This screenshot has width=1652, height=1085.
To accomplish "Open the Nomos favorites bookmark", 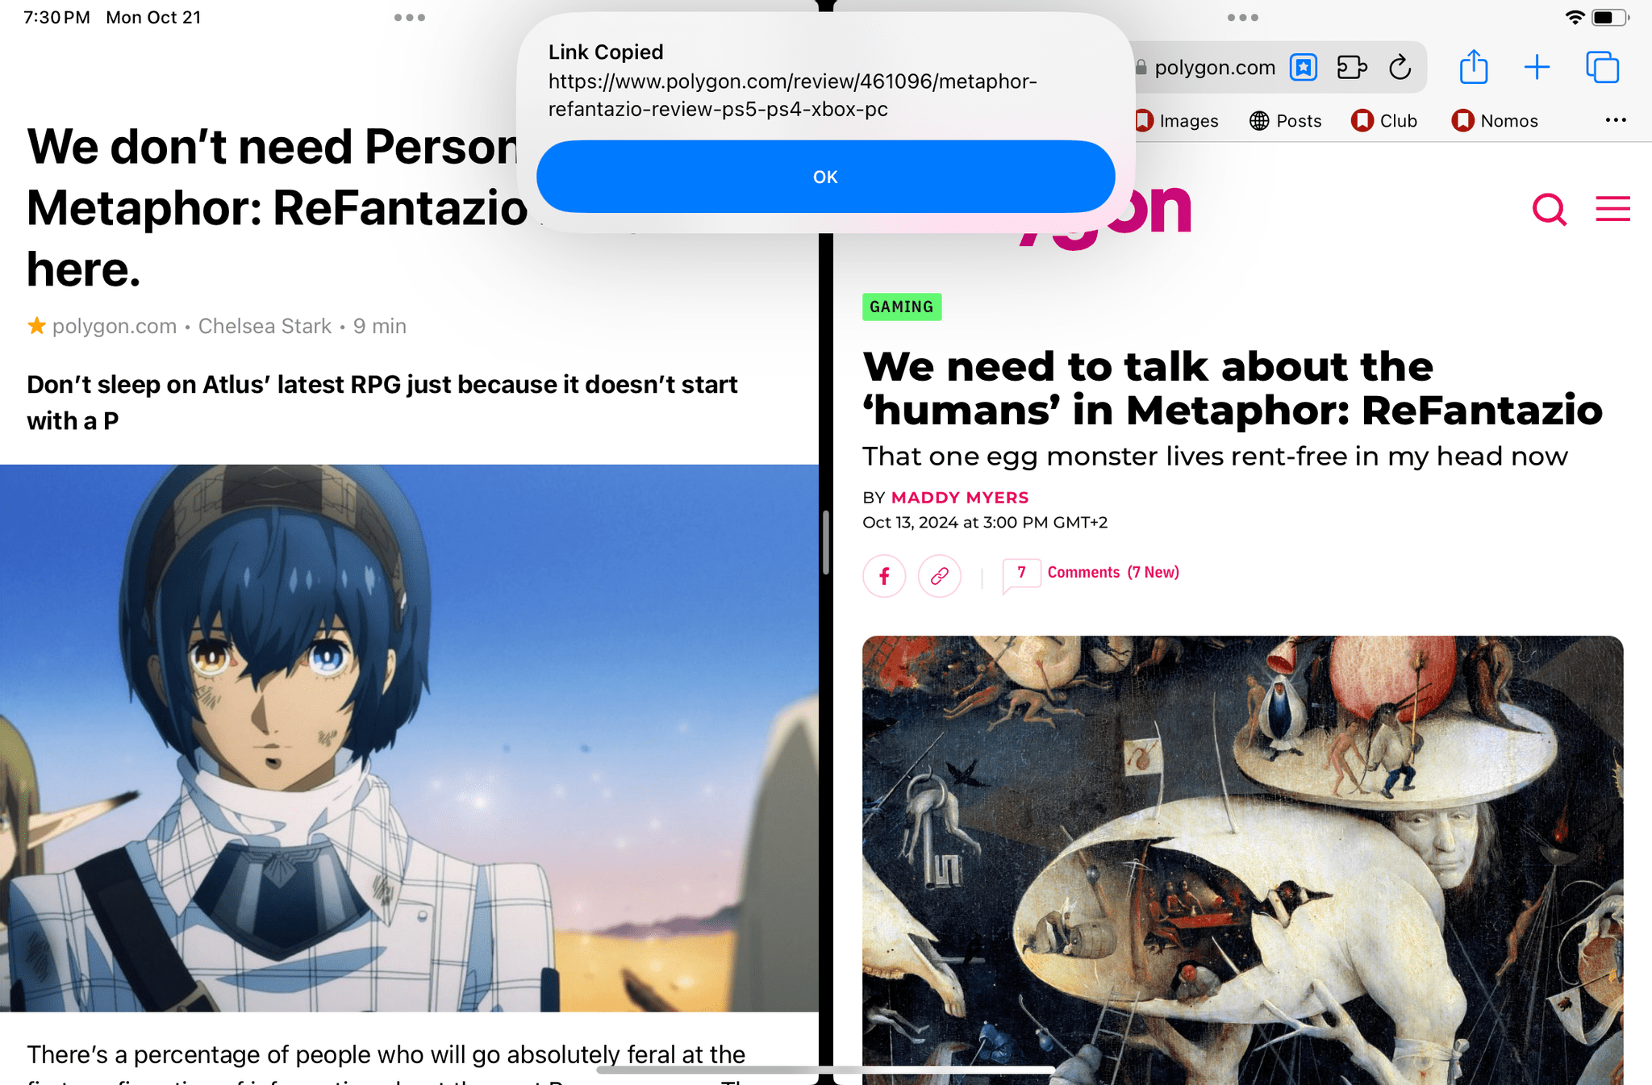I will [x=1495, y=121].
